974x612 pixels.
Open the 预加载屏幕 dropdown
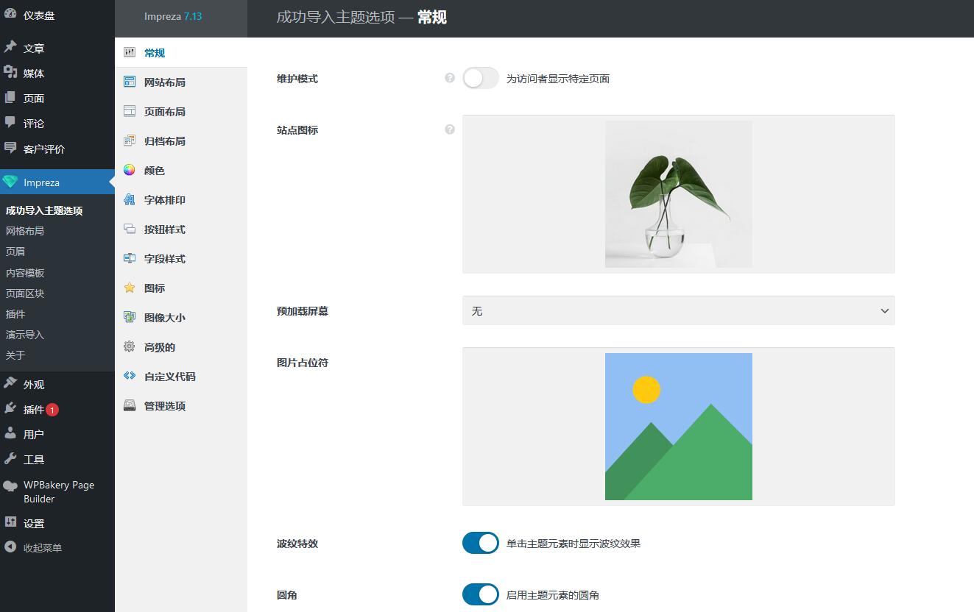coord(678,310)
